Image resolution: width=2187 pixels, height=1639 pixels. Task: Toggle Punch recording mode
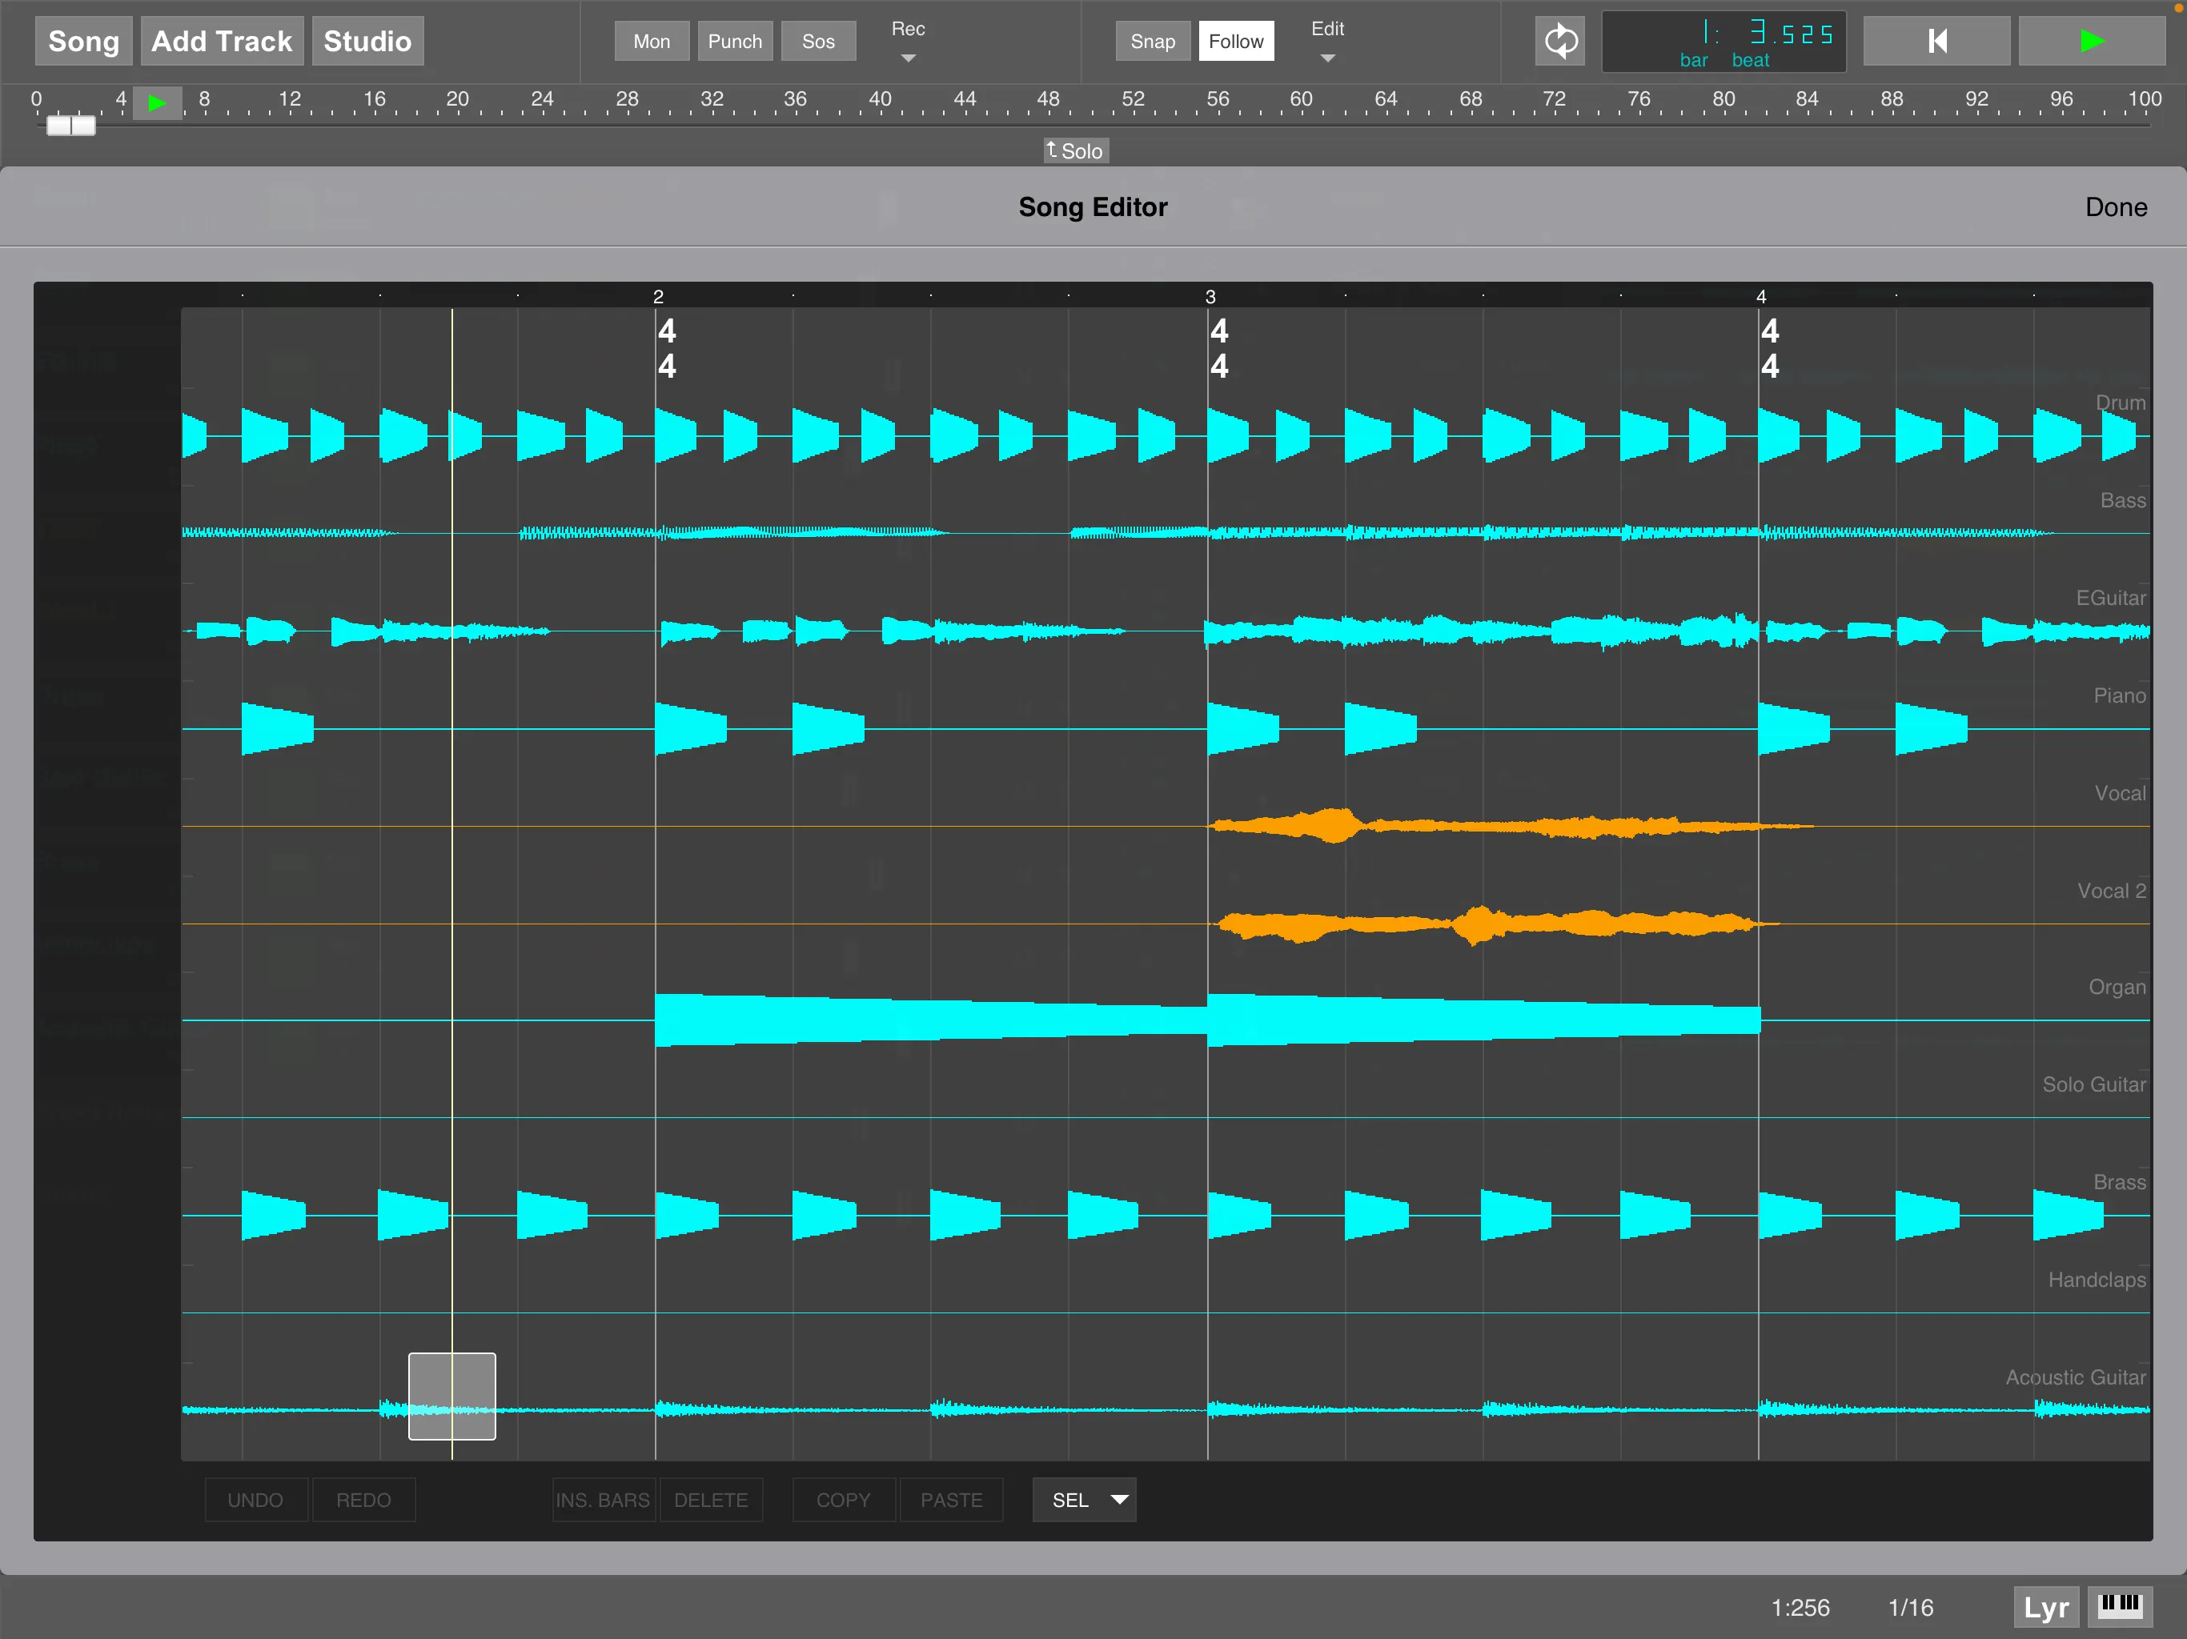coord(735,41)
